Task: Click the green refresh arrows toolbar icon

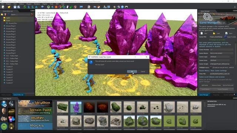Action: pyautogui.click(x=25, y=7)
